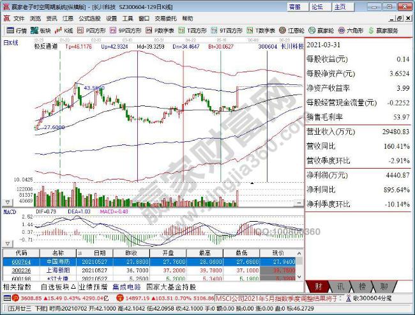Collapse the volume panel with triangle button
The width and height of the screenshot is (415, 315).
8,203
